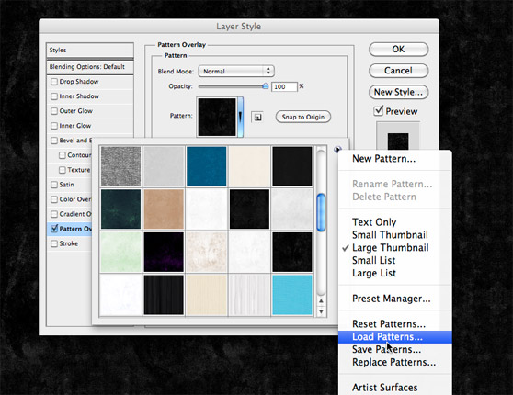Click the Opacity slider handle

[266, 86]
